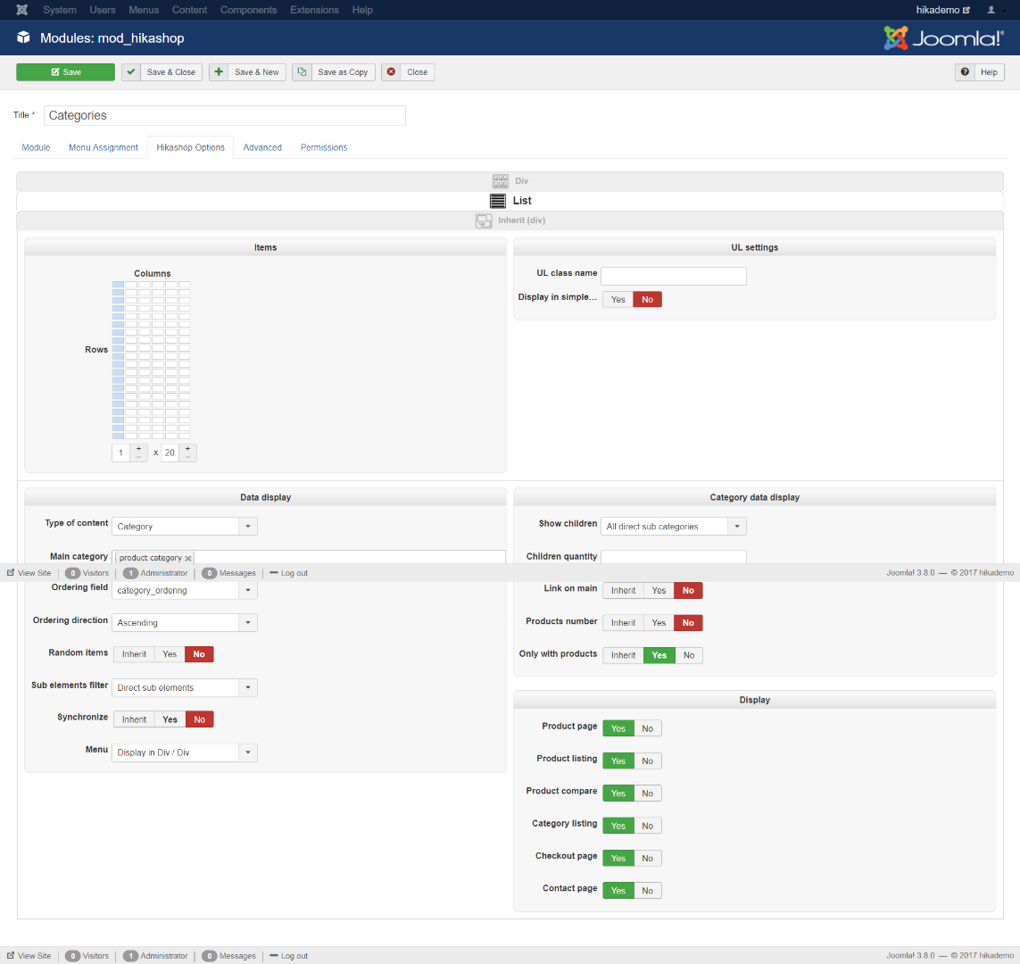Select the Div layout icon

[501, 181]
